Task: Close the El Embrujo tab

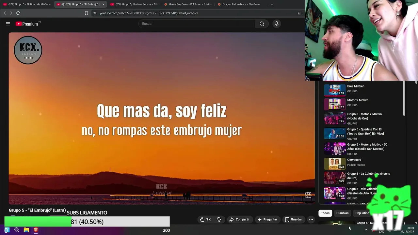Action: (104, 4)
